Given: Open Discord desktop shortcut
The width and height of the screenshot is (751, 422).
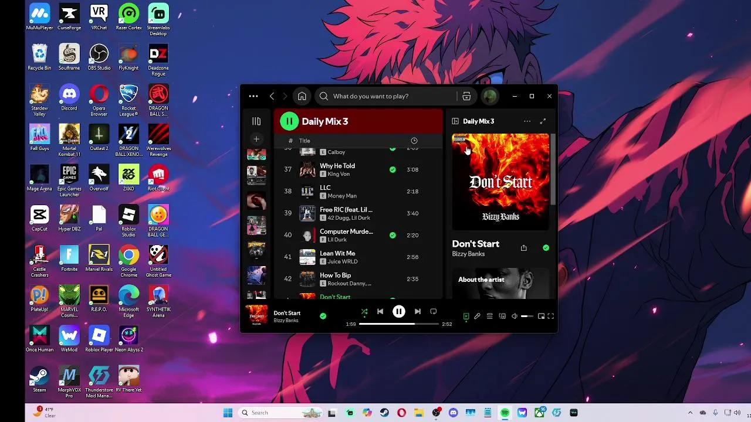Looking at the screenshot, I should tap(69, 97).
